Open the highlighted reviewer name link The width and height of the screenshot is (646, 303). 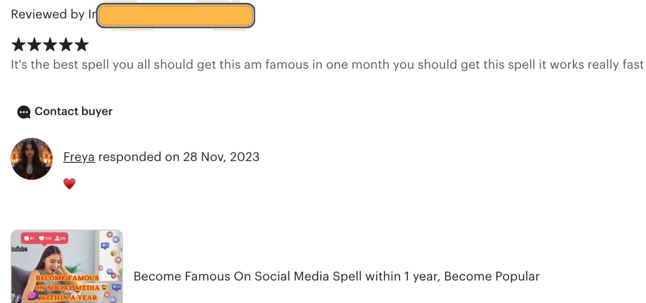pos(176,15)
